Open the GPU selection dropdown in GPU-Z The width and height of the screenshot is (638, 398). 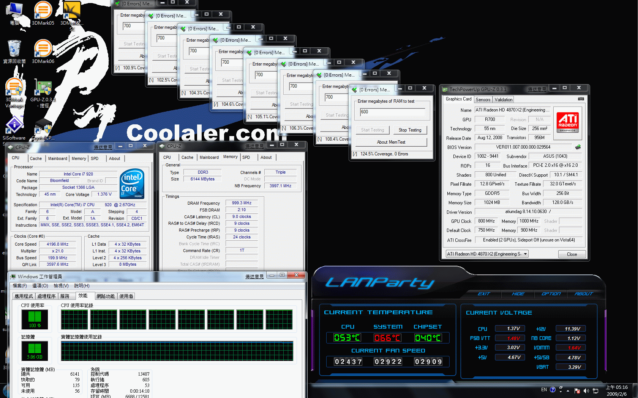[487, 254]
